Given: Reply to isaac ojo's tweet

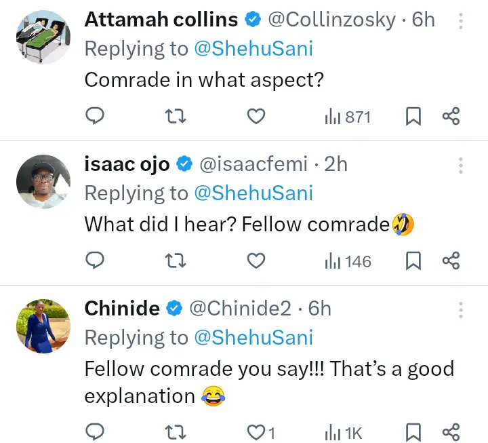Looking at the screenshot, I should point(95,261).
